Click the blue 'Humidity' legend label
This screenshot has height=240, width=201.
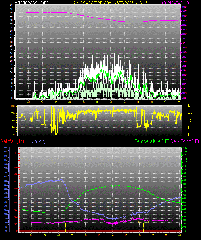tap(37, 141)
